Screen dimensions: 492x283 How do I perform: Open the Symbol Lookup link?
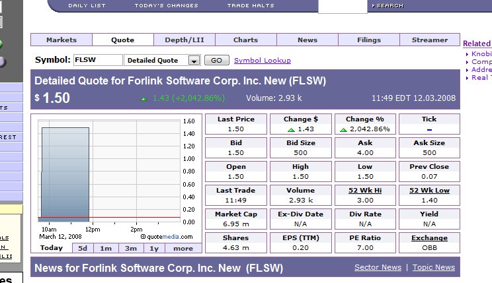[263, 61]
